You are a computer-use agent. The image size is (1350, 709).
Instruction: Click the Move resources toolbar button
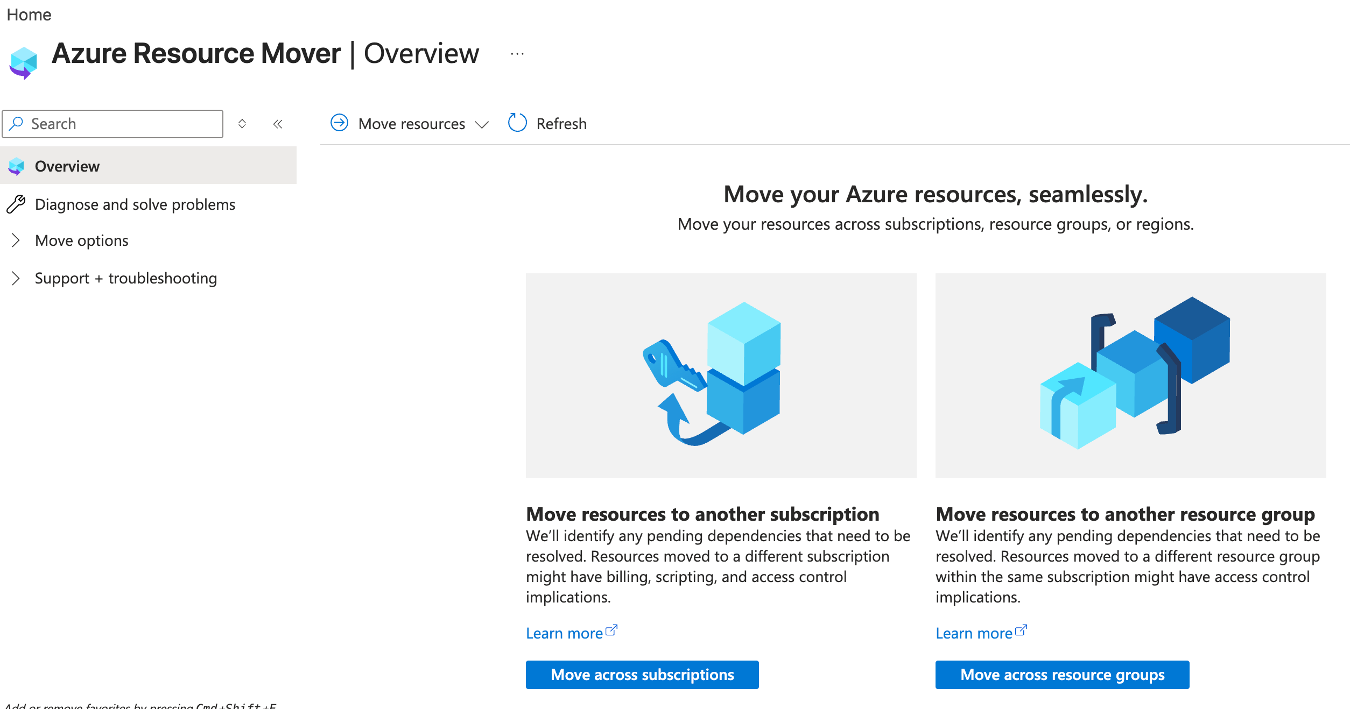pyautogui.click(x=410, y=124)
